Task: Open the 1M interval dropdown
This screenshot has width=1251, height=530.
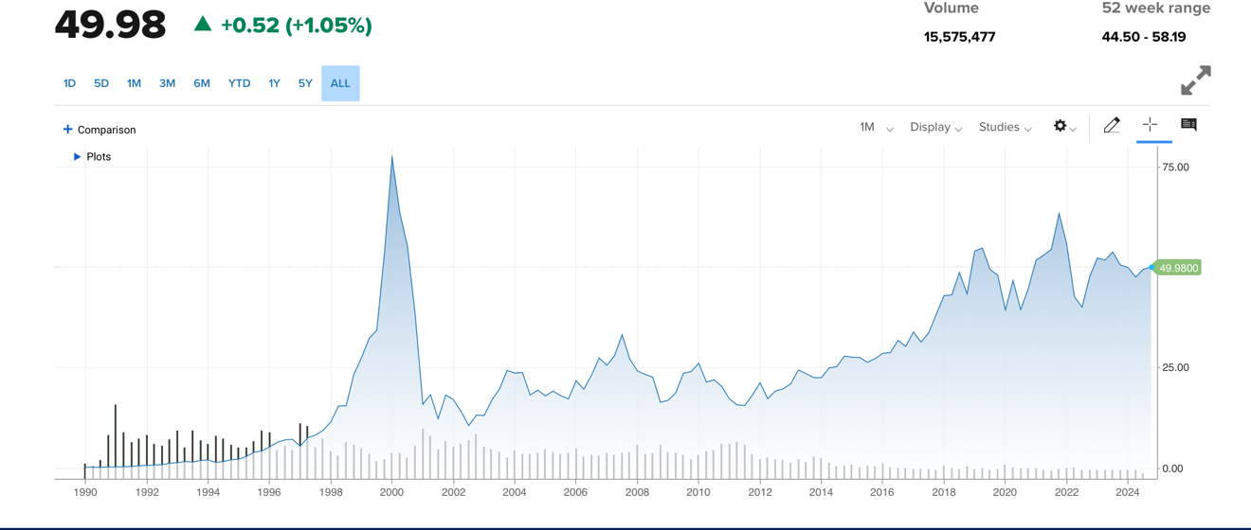Action: coord(876,127)
